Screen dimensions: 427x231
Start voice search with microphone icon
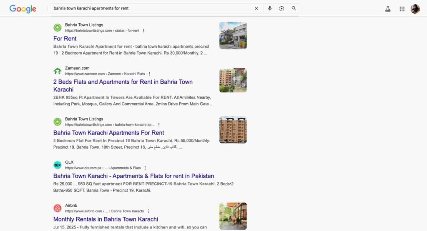(x=270, y=8)
